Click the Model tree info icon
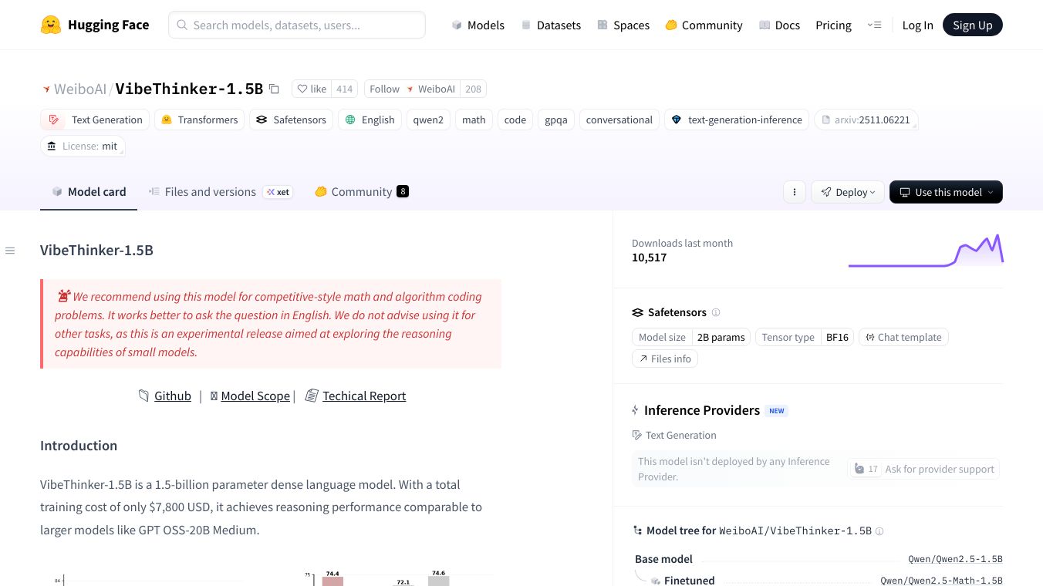 [x=879, y=531]
